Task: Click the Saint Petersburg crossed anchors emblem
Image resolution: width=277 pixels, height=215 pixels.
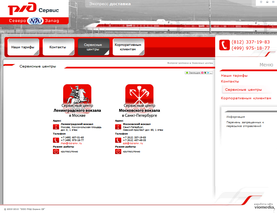Action: click(139, 94)
